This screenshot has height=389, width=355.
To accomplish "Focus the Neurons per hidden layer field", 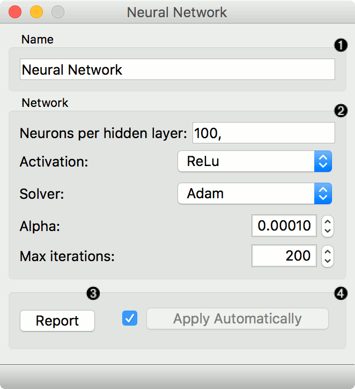I will click(x=263, y=133).
